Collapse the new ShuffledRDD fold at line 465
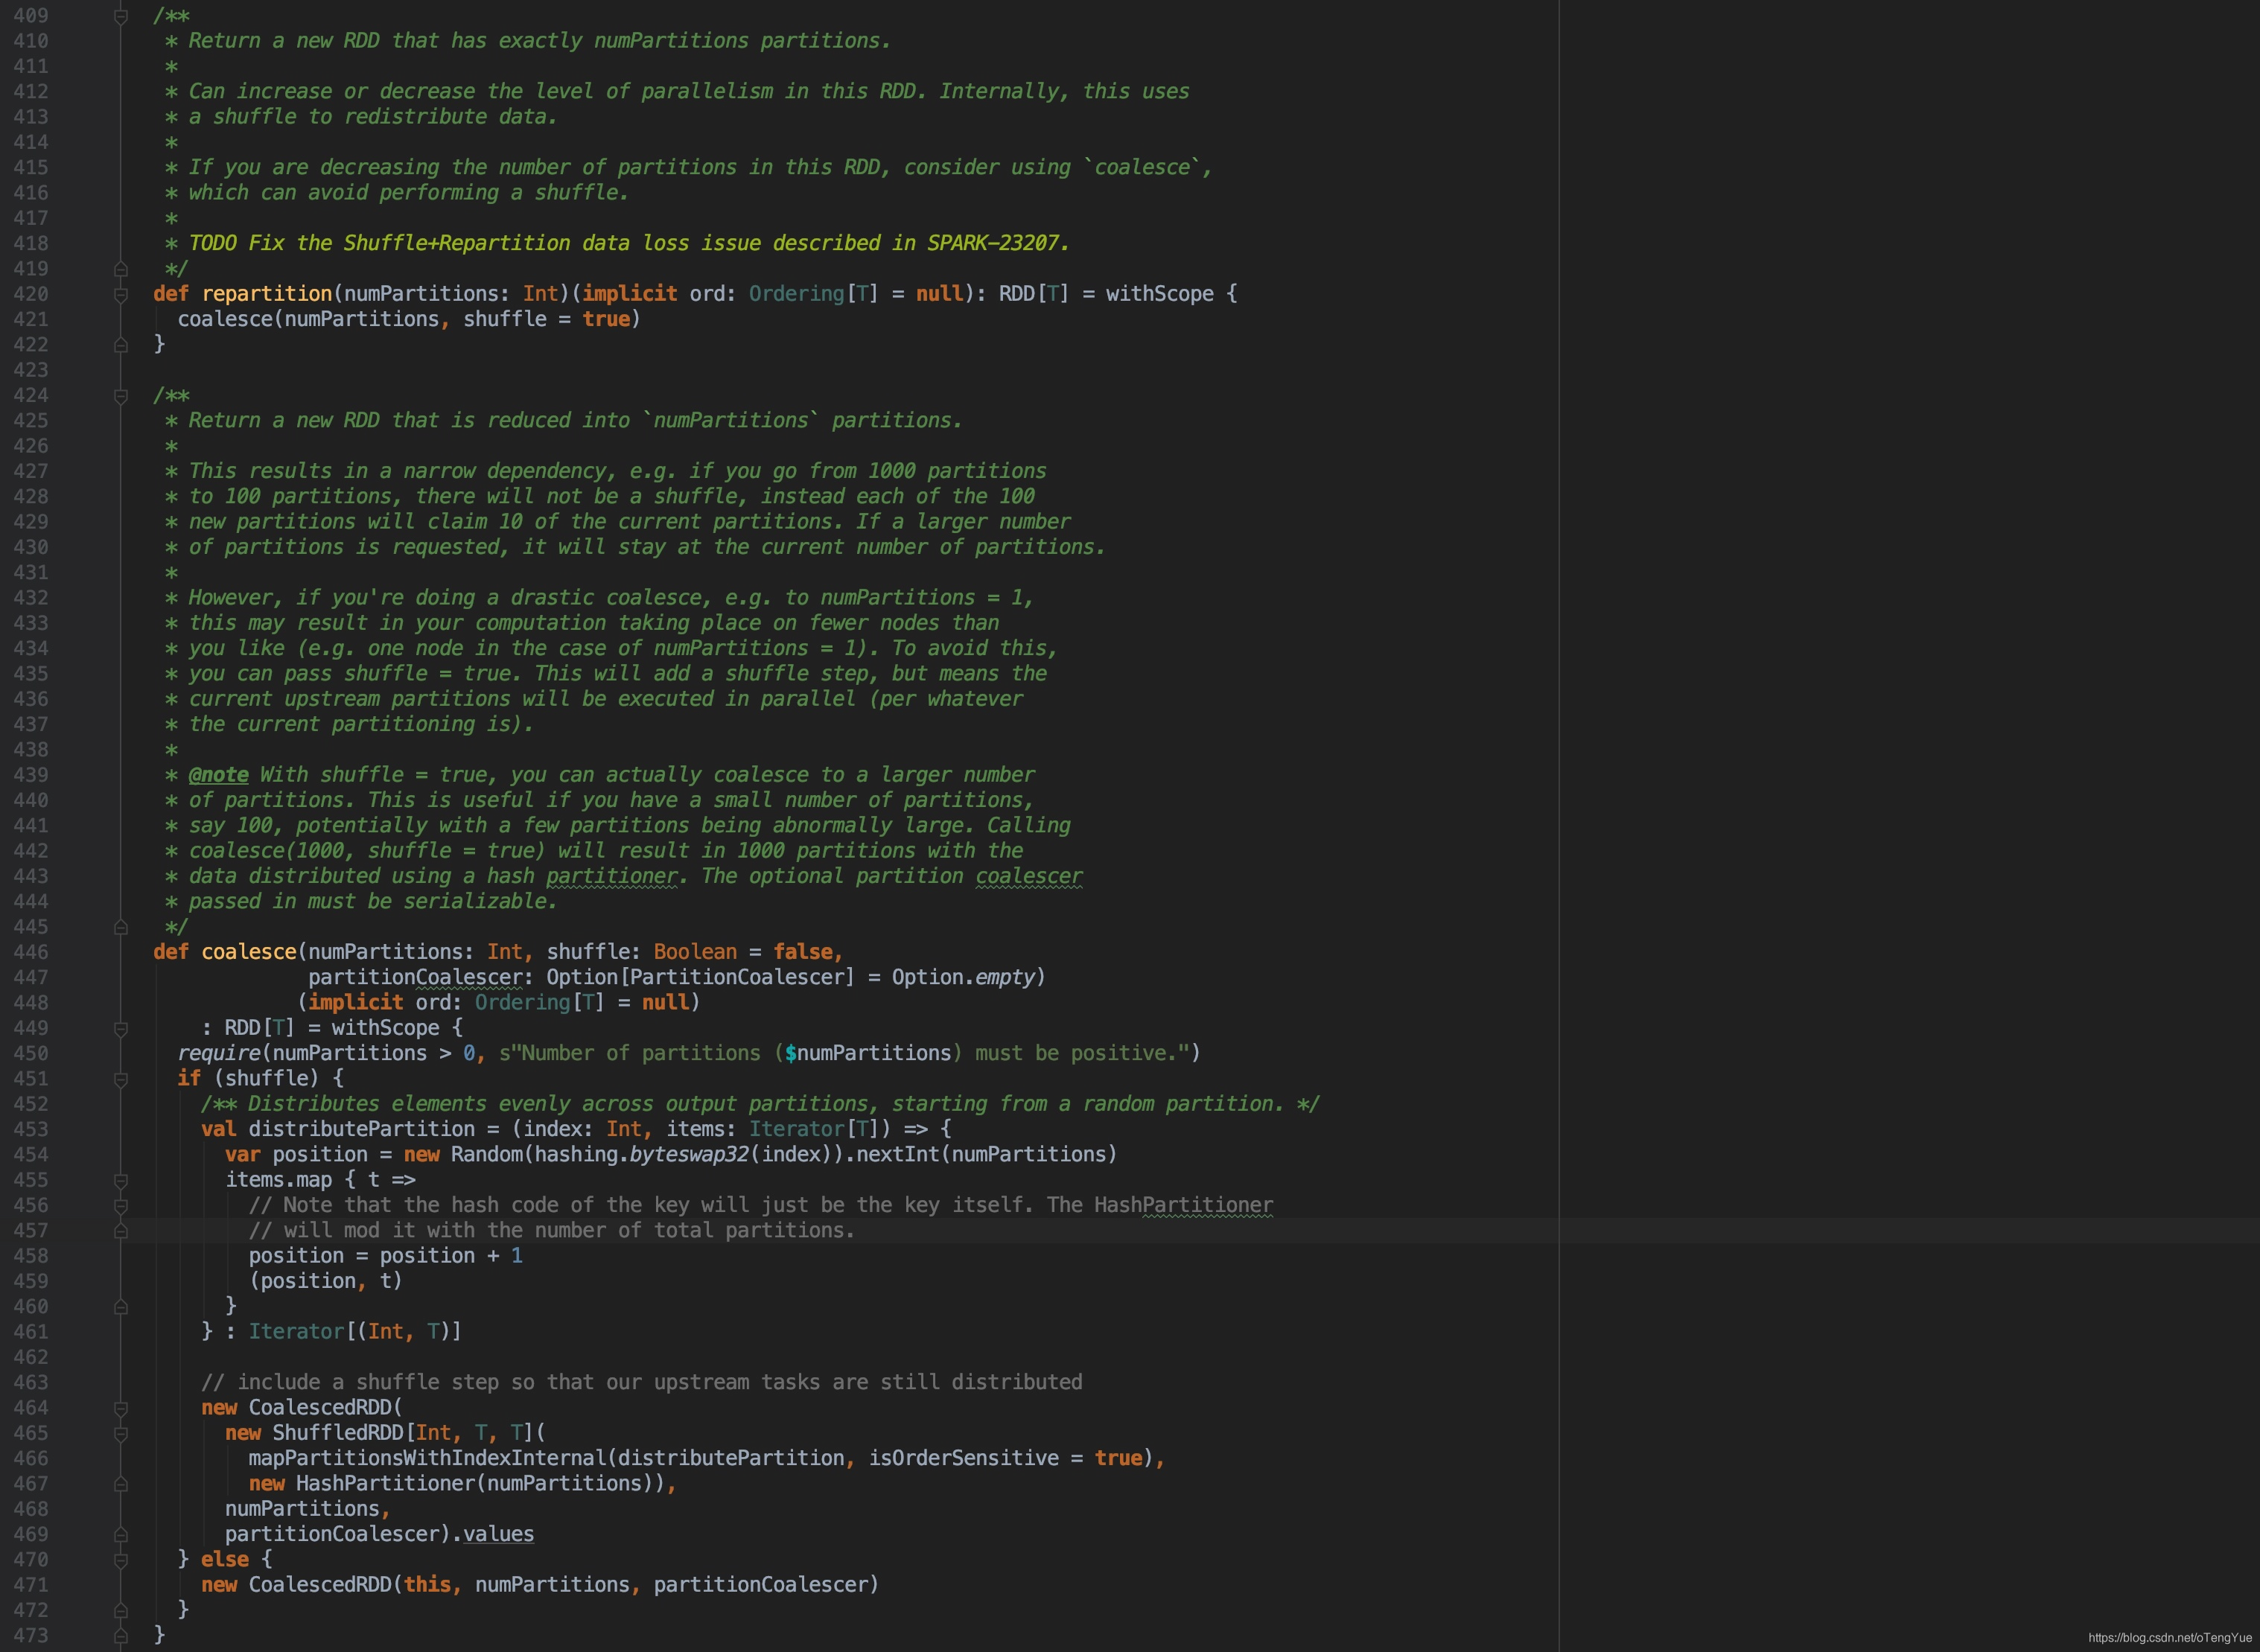 tap(120, 1434)
